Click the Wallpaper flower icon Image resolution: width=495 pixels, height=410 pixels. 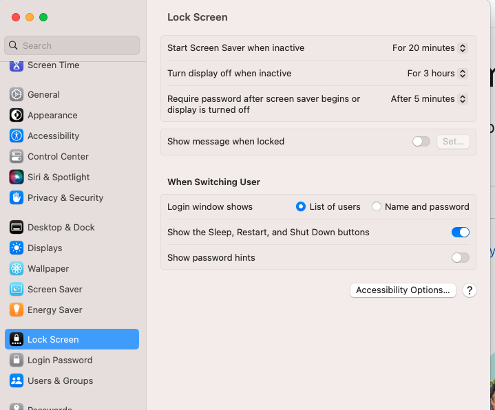(x=17, y=269)
